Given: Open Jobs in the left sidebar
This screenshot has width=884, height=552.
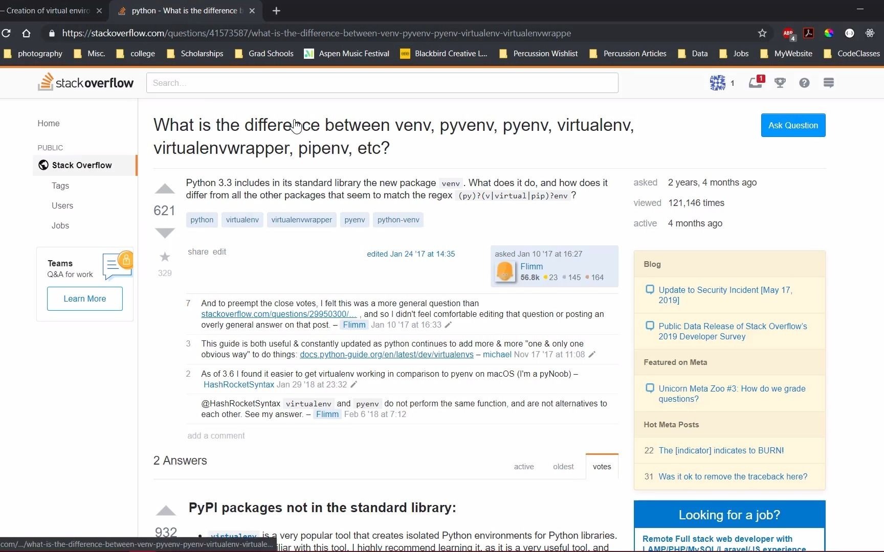Looking at the screenshot, I should click(60, 225).
